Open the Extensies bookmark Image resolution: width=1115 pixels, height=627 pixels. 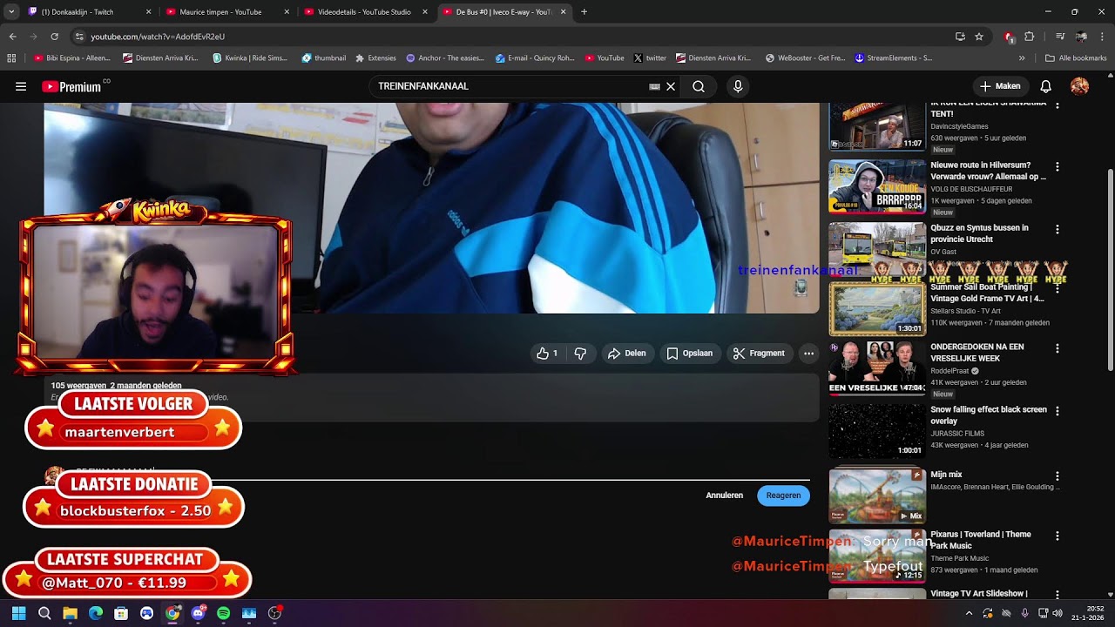[x=375, y=58]
